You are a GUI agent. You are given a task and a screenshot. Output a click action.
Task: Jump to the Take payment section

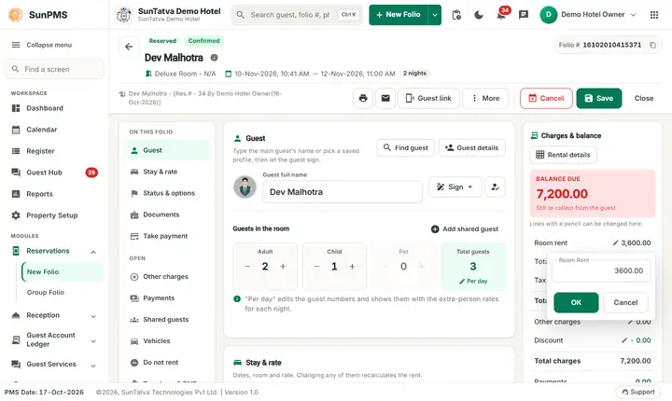coord(167,236)
